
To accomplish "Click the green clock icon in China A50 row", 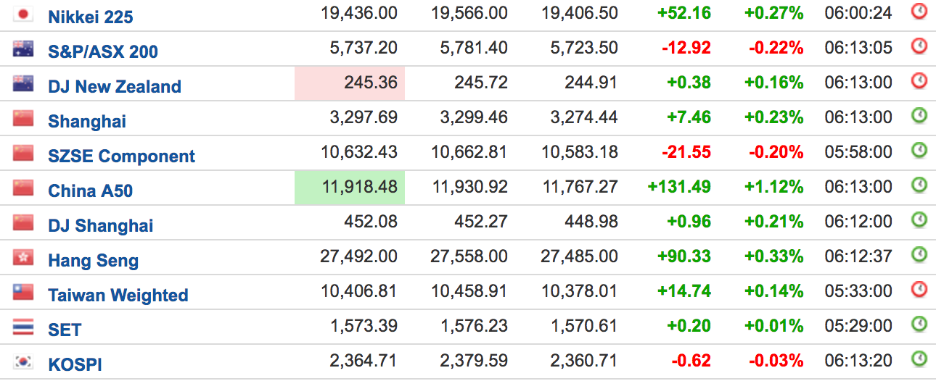I will click(x=919, y=185).
